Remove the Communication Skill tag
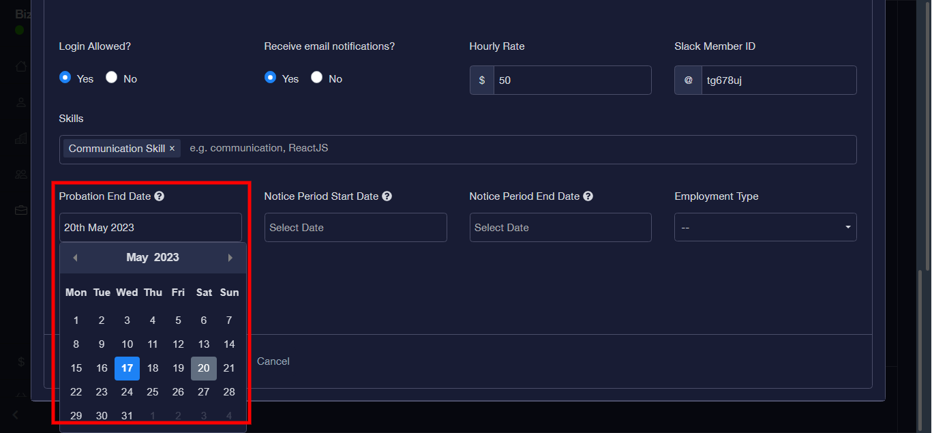The image size is (932, 433). coord(172,149)
